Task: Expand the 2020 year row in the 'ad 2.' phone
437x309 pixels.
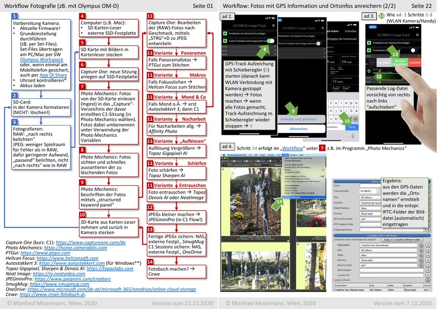Action: point(249,47)
